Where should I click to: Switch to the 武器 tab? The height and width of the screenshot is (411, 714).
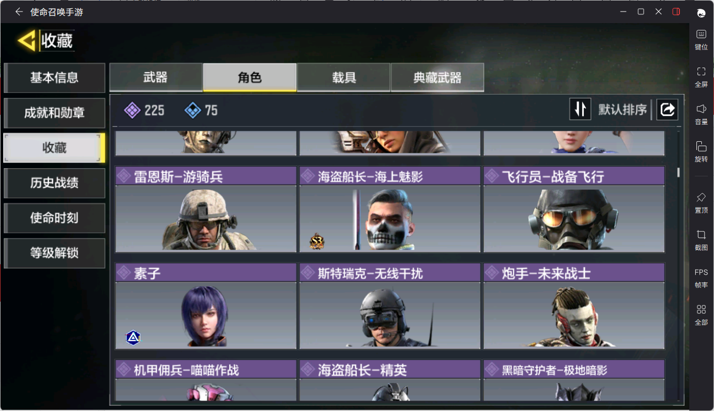[x=156, y=77]
